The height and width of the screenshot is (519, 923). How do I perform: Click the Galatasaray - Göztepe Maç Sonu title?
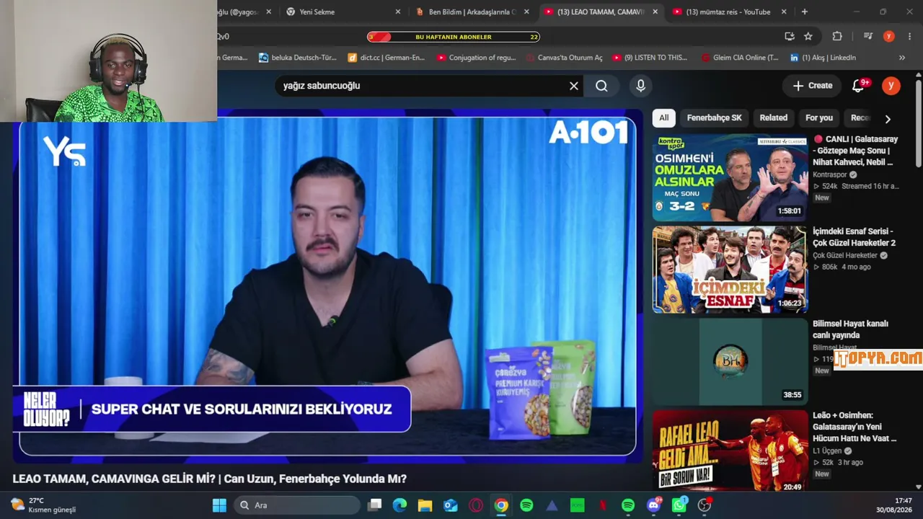856,151
